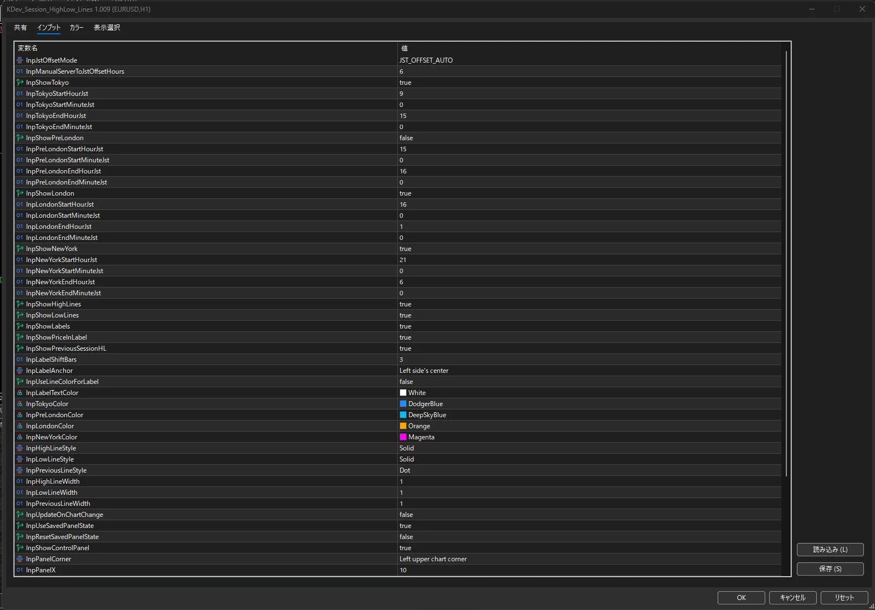The height and width of the screenshot is (610, 875).
Task: Click the bool arrow icon beside InpShowTokyo
Action: (x=20, y=83)
